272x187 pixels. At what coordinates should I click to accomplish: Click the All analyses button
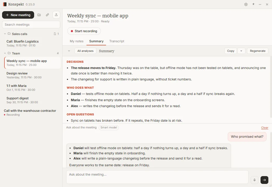(x=85, y=51)
